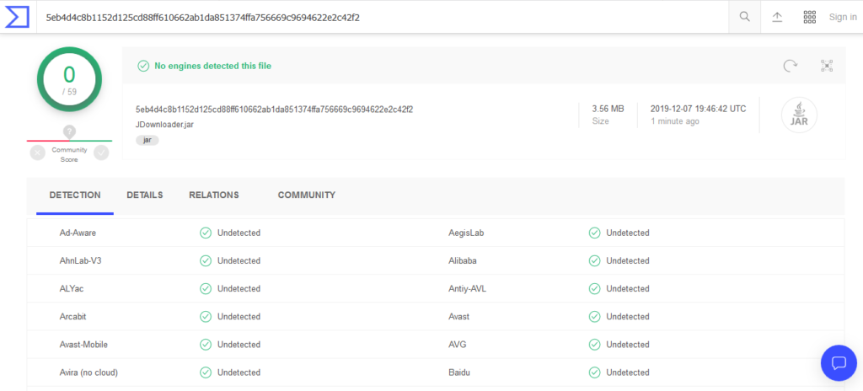Open the chat support bubble

tap(839, 363)
